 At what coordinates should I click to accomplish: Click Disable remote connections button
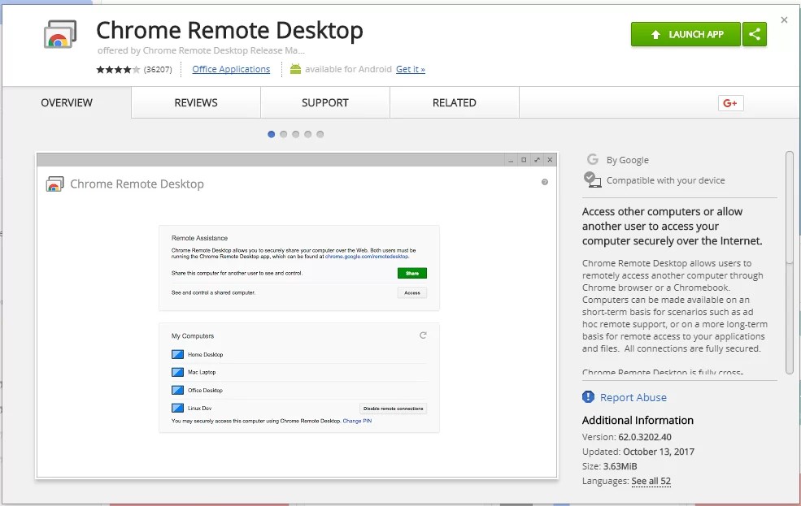pos(394,409)
